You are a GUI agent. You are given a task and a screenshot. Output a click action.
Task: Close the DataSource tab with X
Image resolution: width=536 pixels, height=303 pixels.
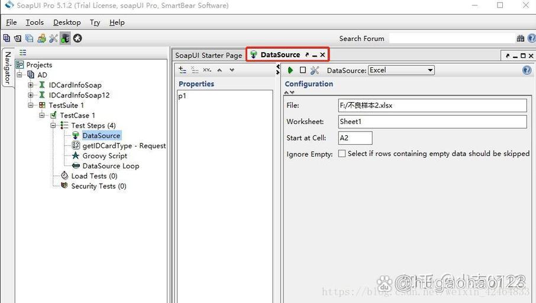click(322, 54)
